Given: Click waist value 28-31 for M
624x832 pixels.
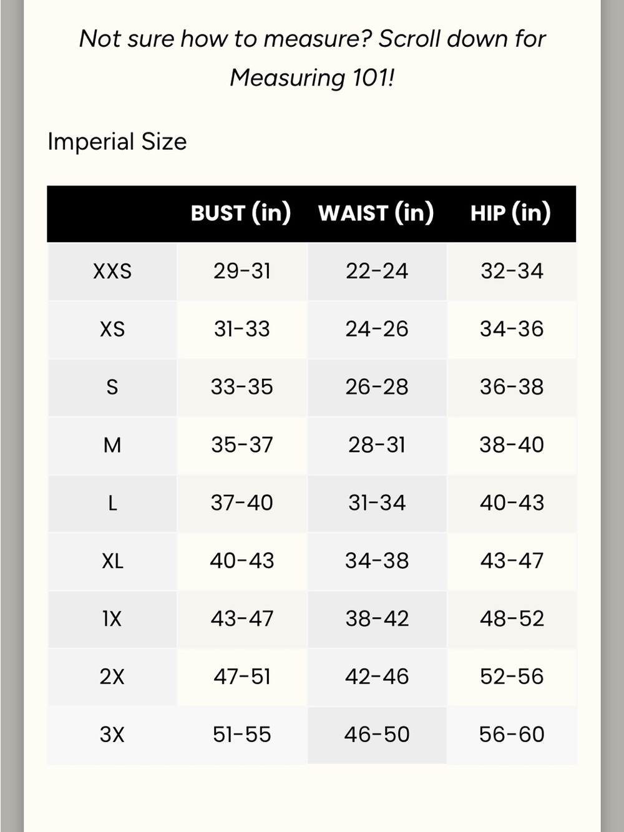Looking at the screenshot, I should [377, 445].
